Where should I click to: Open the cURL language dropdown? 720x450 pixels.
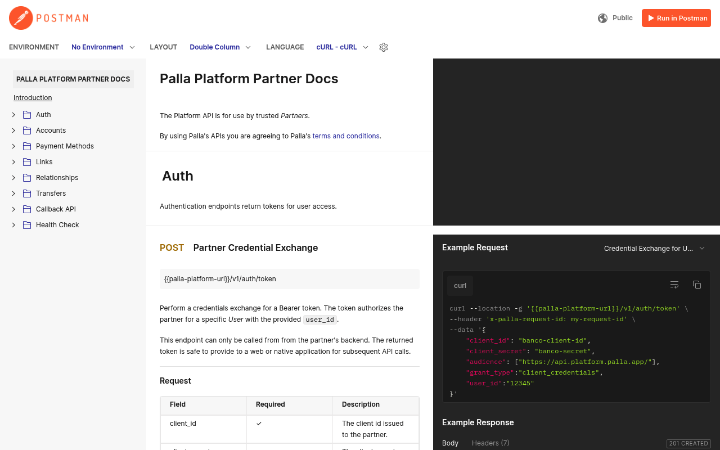pos(343,47)
